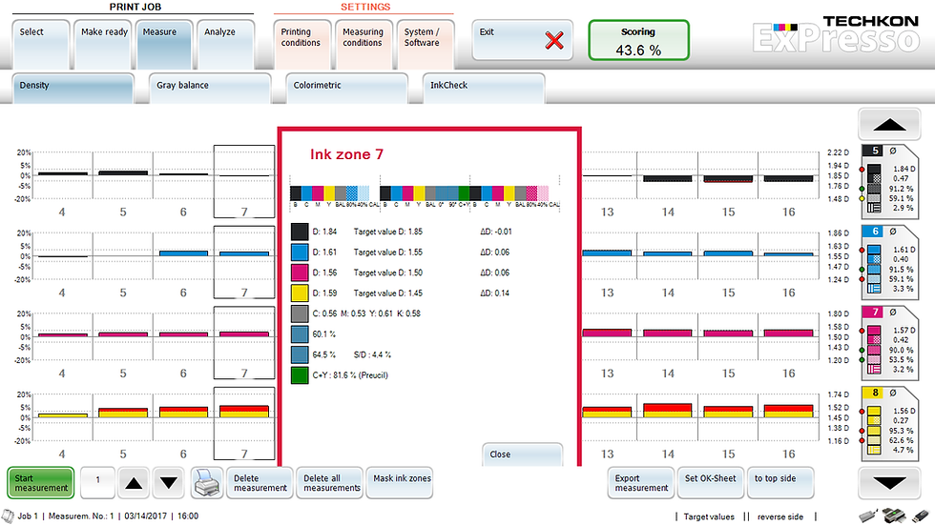Select the Density sub-tab
The image size is (935, 525).
point(73,88)
